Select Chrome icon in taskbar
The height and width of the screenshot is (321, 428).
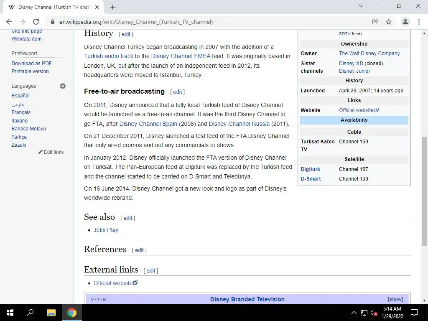[x=72, y=313]
